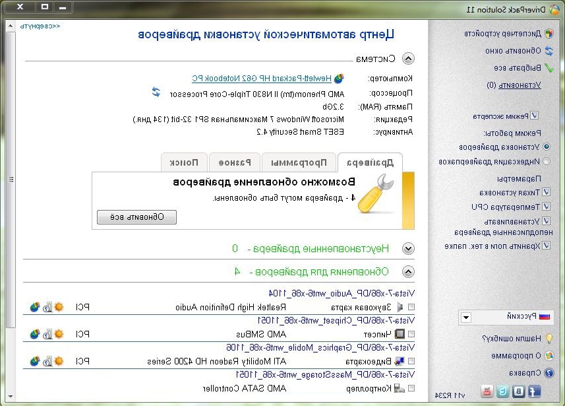Click the scrollbar down arrow

pos(11,396)
